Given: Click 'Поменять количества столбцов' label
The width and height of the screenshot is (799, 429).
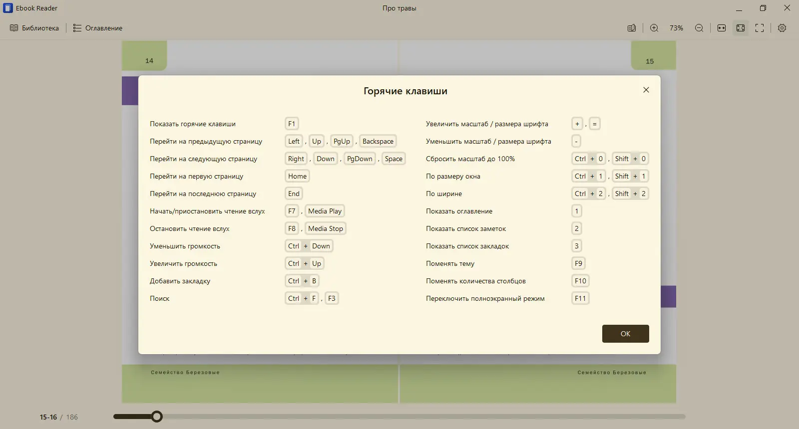Looking at the screenshot, I should click(476, 281).
